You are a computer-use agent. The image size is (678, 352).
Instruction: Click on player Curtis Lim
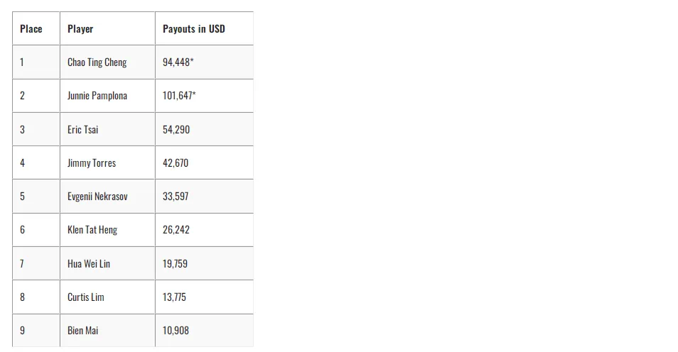pyautogui.click(x=86, y=297)
